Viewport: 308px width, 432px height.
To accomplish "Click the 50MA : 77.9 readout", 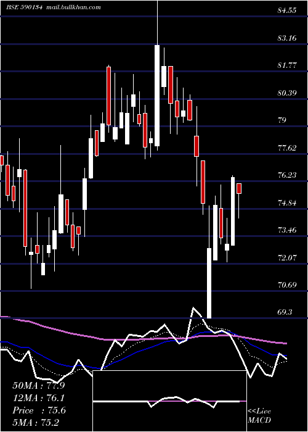I will click(39, 386).
